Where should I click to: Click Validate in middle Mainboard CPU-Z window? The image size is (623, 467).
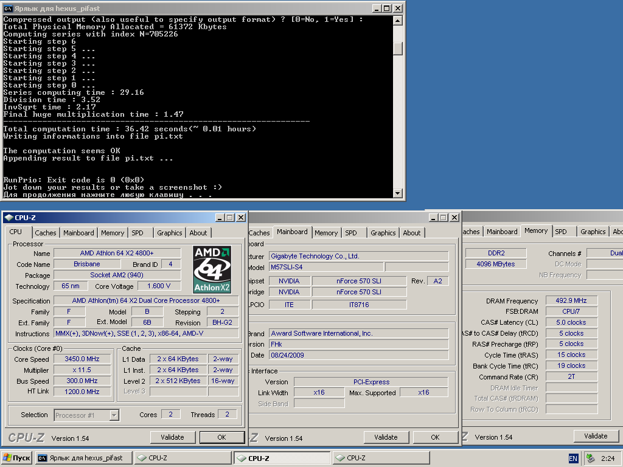386,437
